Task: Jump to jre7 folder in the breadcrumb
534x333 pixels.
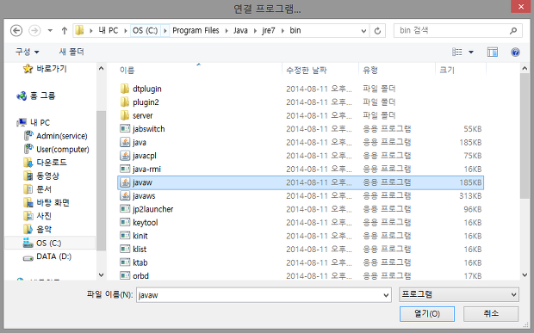Action: [269, 31]
